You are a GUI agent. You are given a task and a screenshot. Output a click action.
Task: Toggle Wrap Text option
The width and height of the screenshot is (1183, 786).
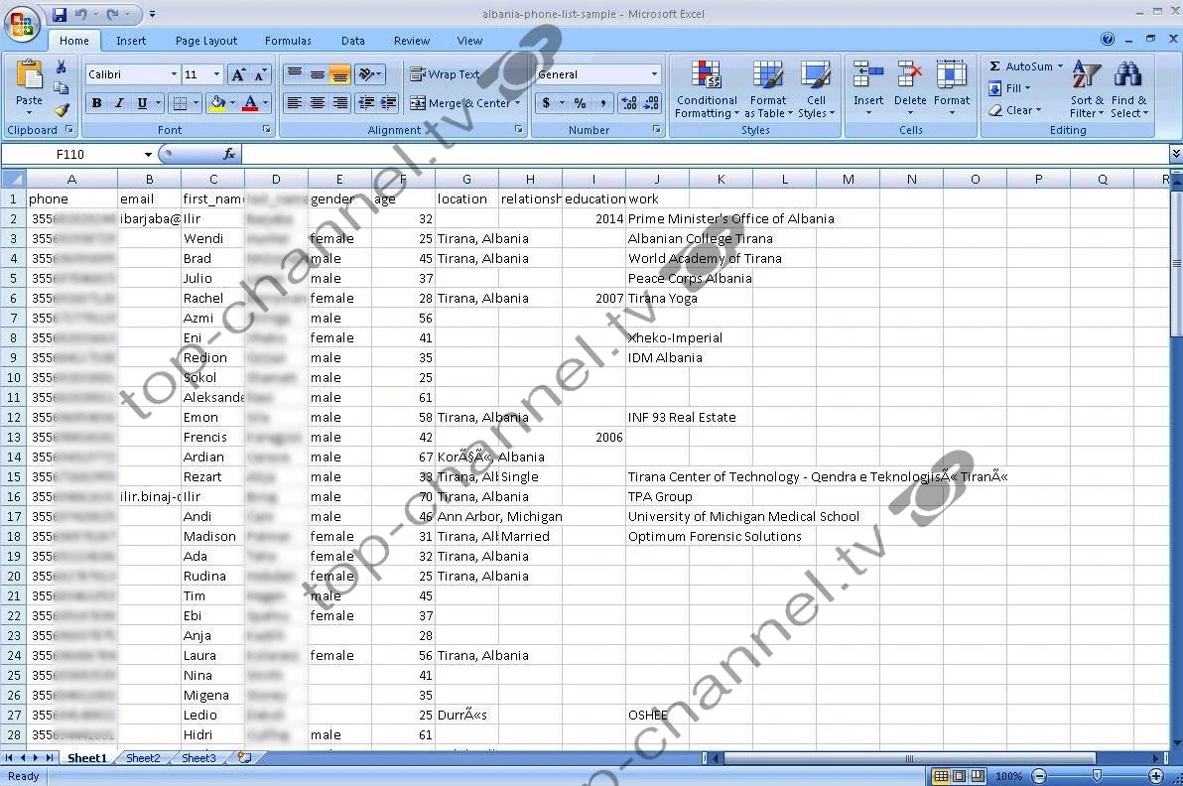(445, 74)
